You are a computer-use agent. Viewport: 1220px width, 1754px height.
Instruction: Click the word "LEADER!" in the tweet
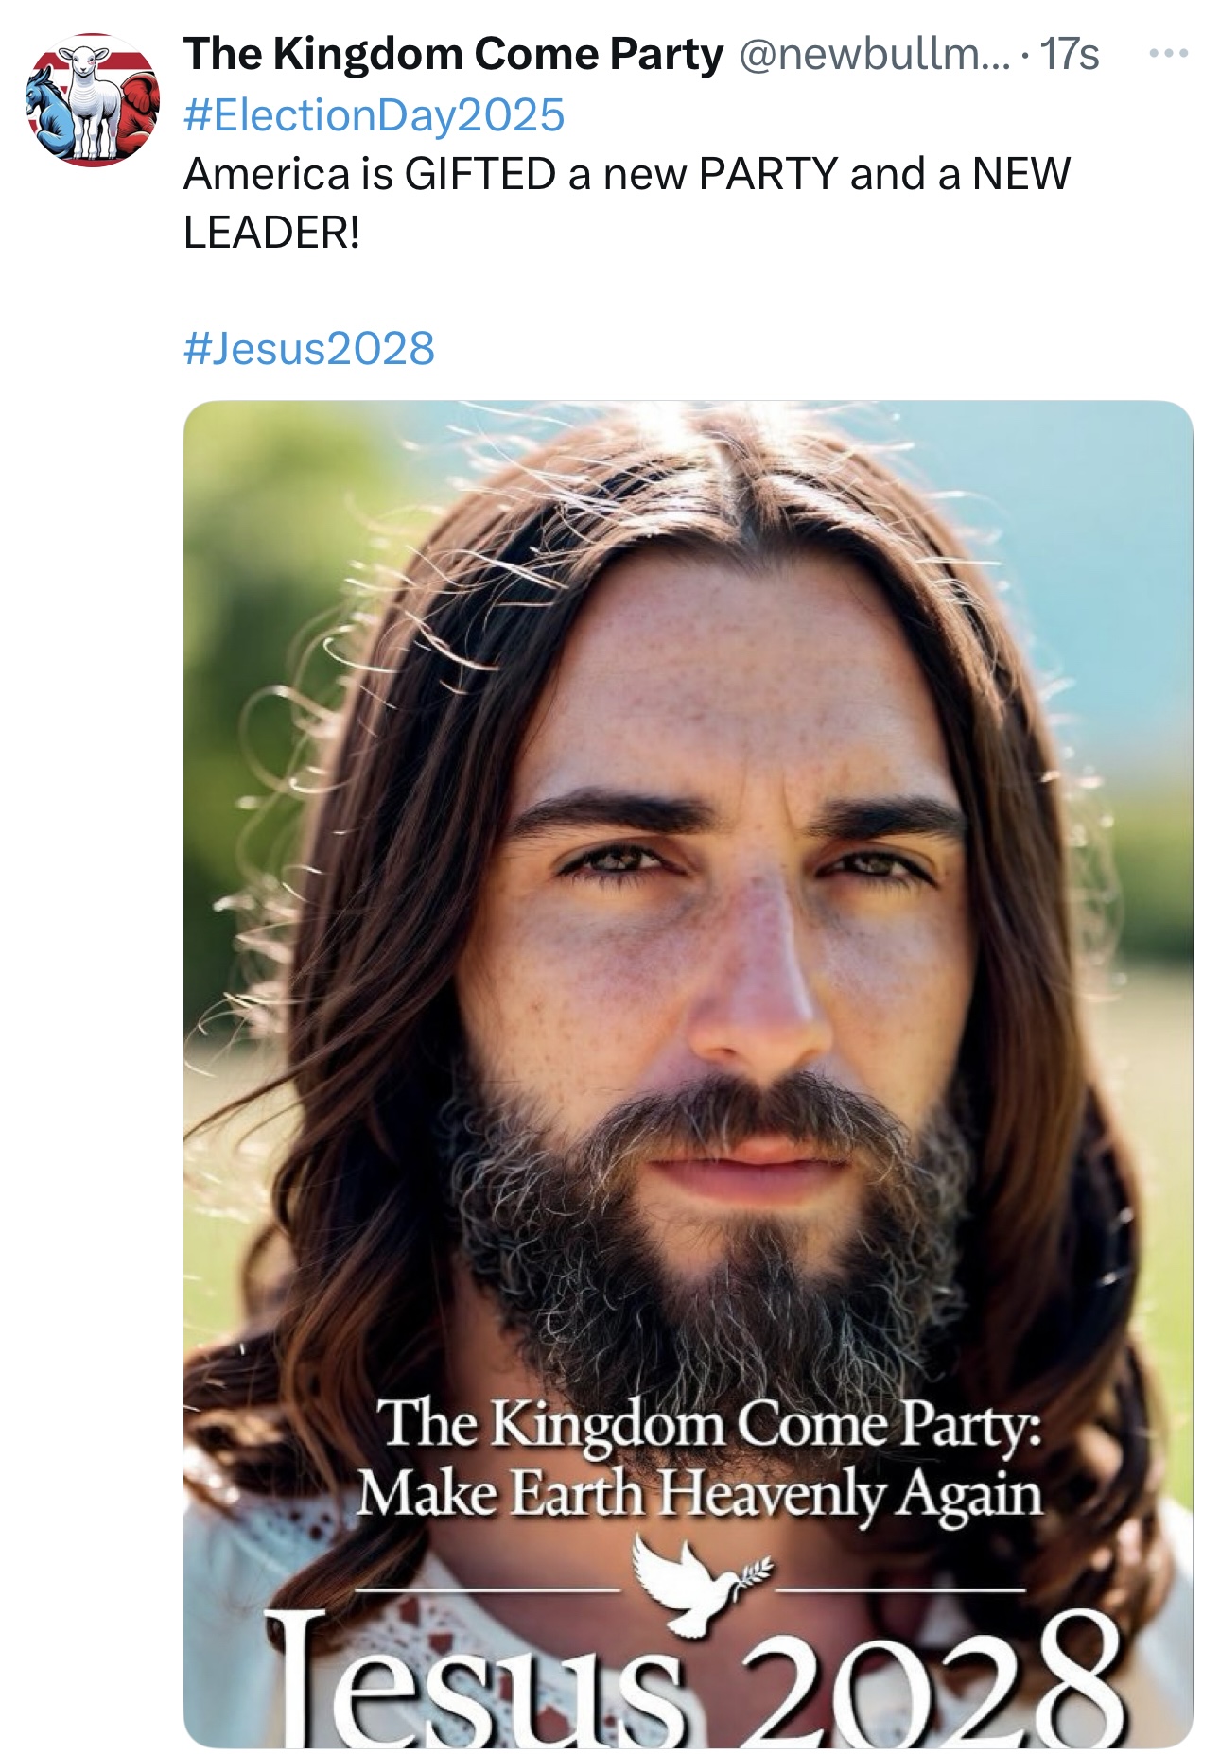click(x=271, y=232)
